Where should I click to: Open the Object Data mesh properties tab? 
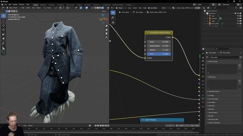203,98
